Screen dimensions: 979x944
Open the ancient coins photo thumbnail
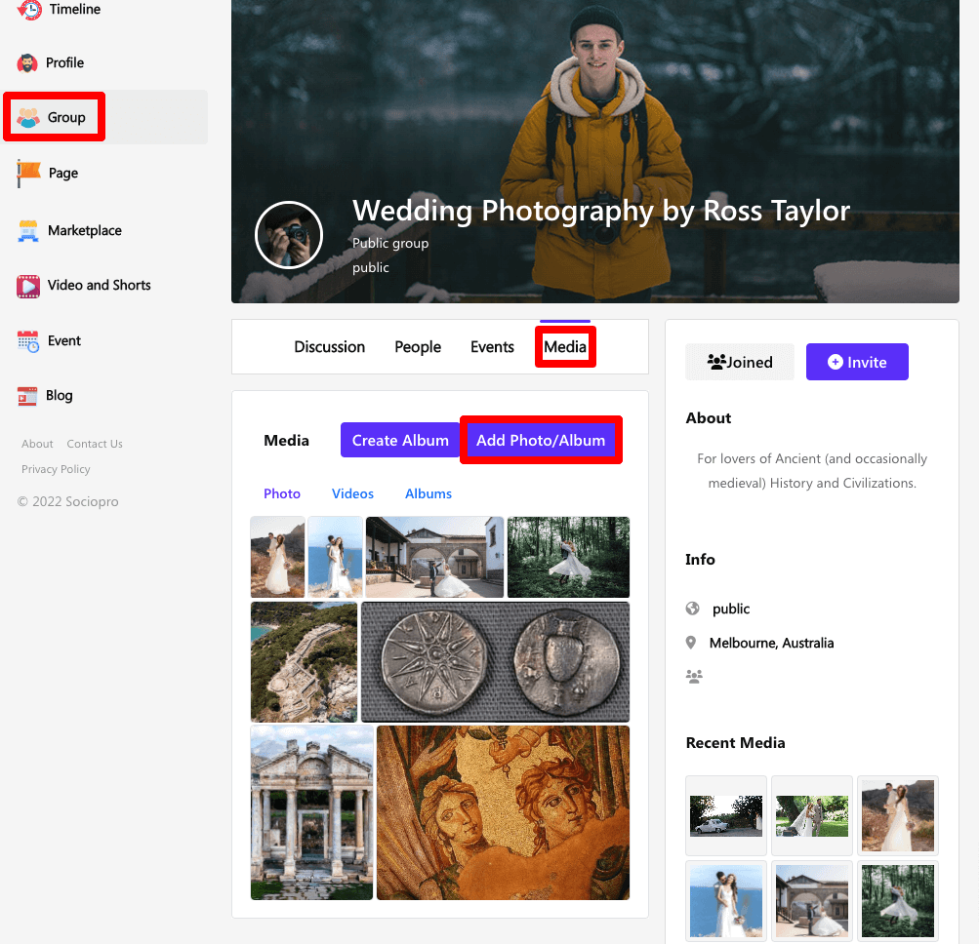(x=495, y=661)
